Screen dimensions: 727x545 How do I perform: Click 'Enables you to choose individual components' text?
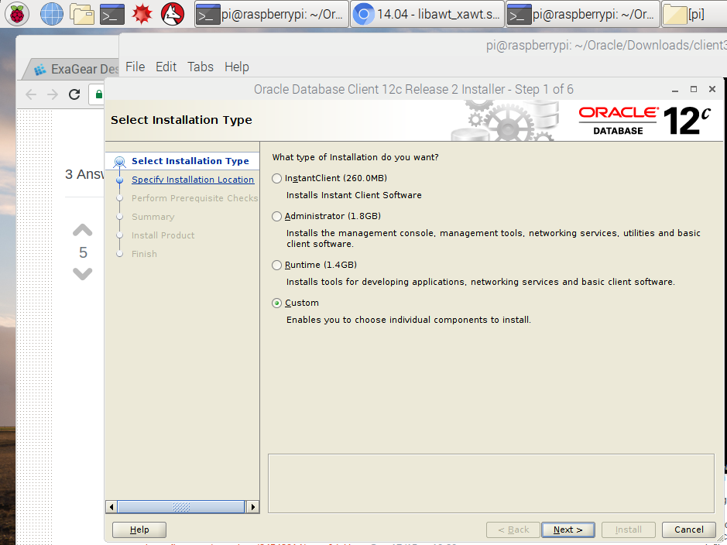coord(409,320)
